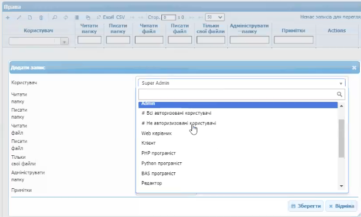Screen dimensions: 361x217
Task: Click the Actions column header
Action: (337, 31)
